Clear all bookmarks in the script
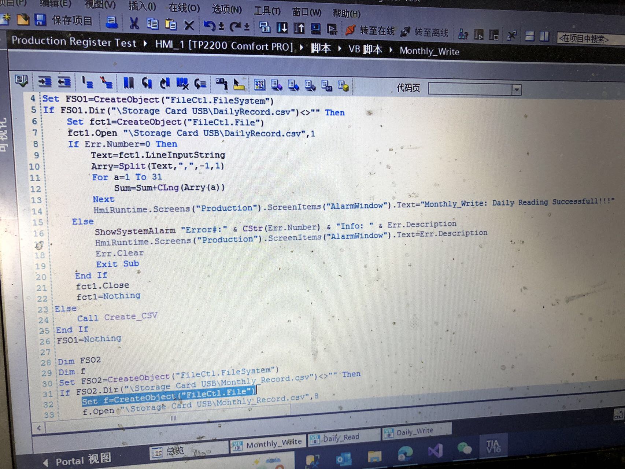This screenshot has width=625, height=469. coord(182,84)
